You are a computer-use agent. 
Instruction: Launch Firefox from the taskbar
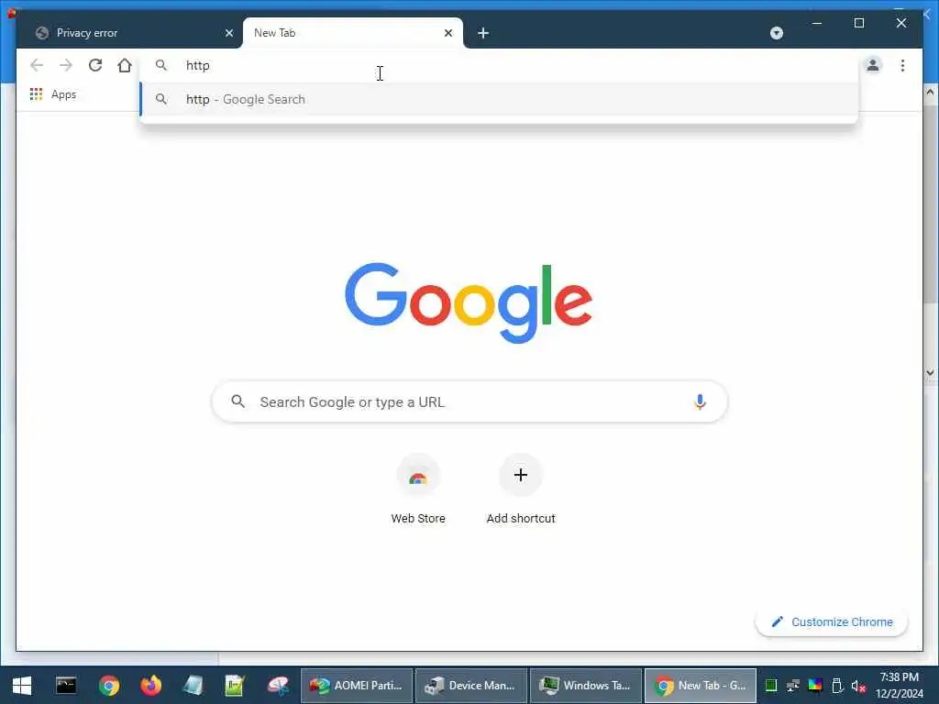151,686
